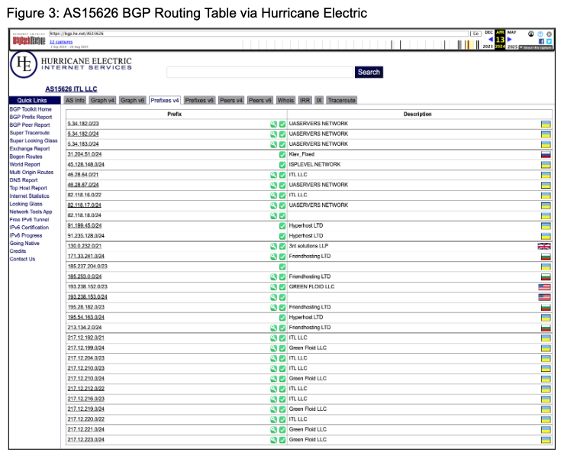Switch to the Graph v6 tab
Image resolution: width=564 pixels, height=456 pixels.
tap(132, 100)
